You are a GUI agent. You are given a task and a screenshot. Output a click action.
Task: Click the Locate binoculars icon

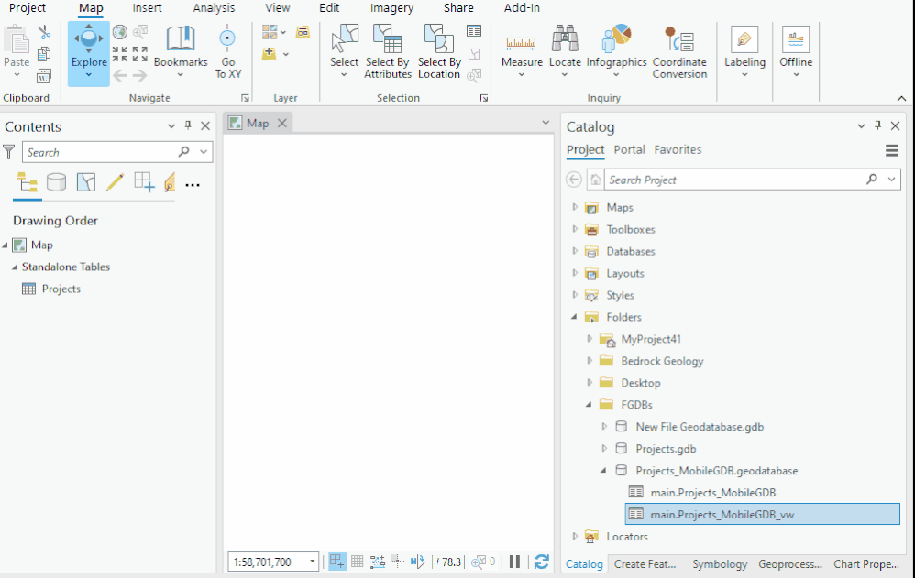(x=565, y=39)
